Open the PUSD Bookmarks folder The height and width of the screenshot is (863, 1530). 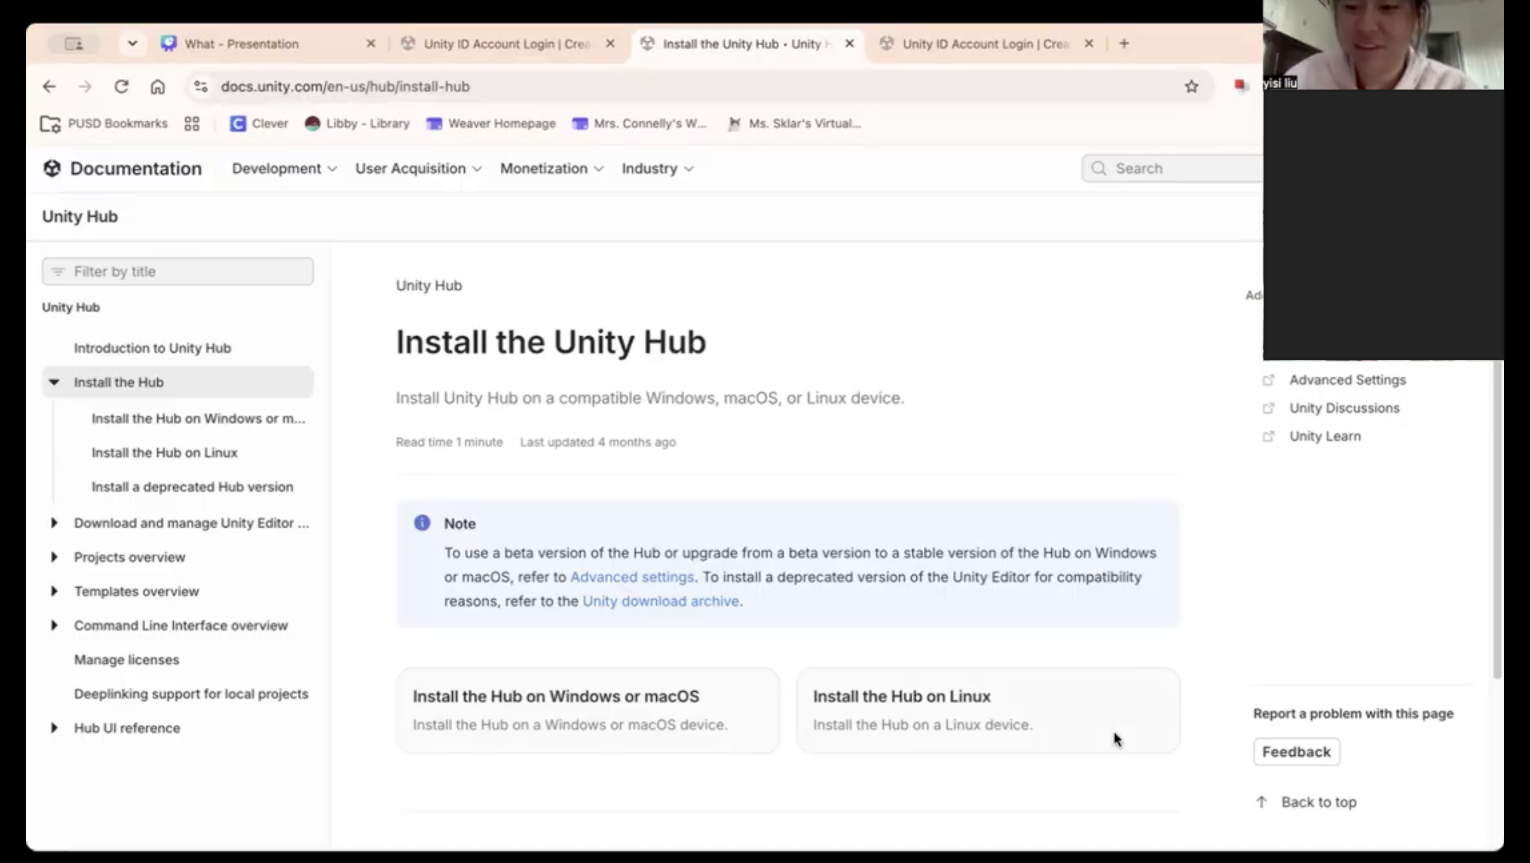click(104, 123)
